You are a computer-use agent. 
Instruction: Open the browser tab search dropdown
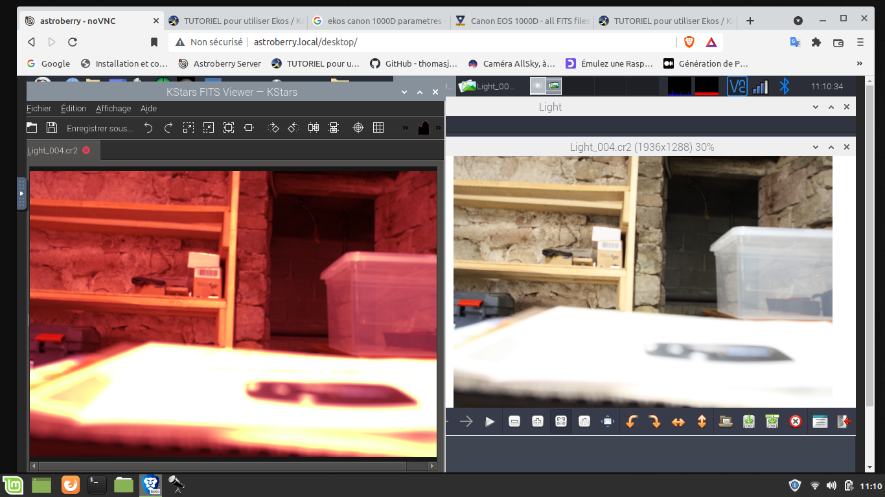coord(798,21)
